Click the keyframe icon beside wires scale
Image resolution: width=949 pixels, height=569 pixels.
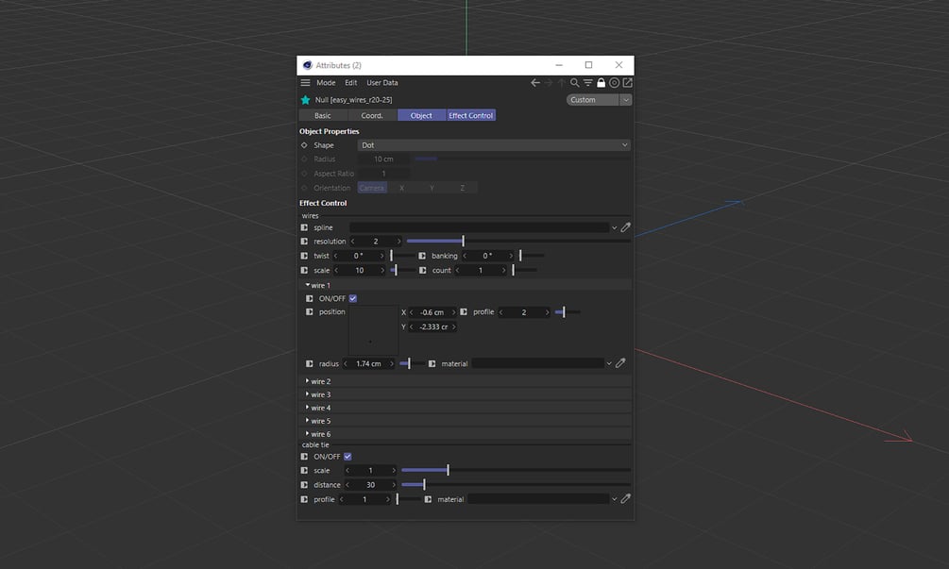point(304,270)
